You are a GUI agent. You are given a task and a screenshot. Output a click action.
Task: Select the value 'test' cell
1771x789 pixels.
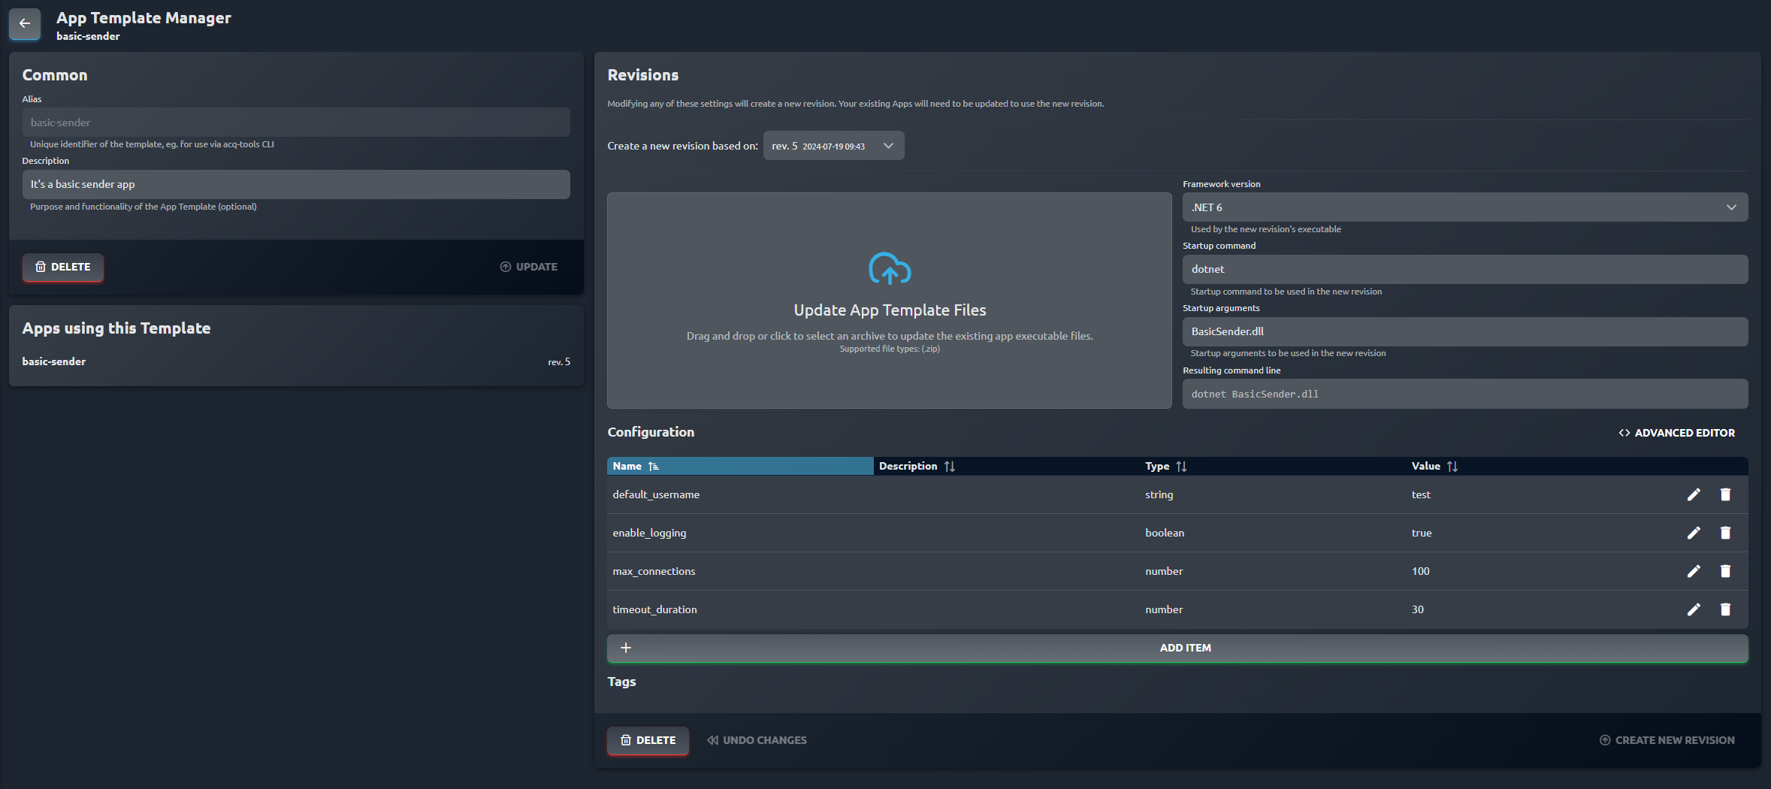(1421, 494)
